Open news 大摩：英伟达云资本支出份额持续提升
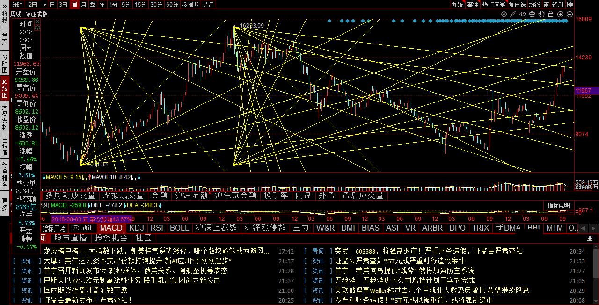Viewport: 599px width, 305px height. coord(138,261)
